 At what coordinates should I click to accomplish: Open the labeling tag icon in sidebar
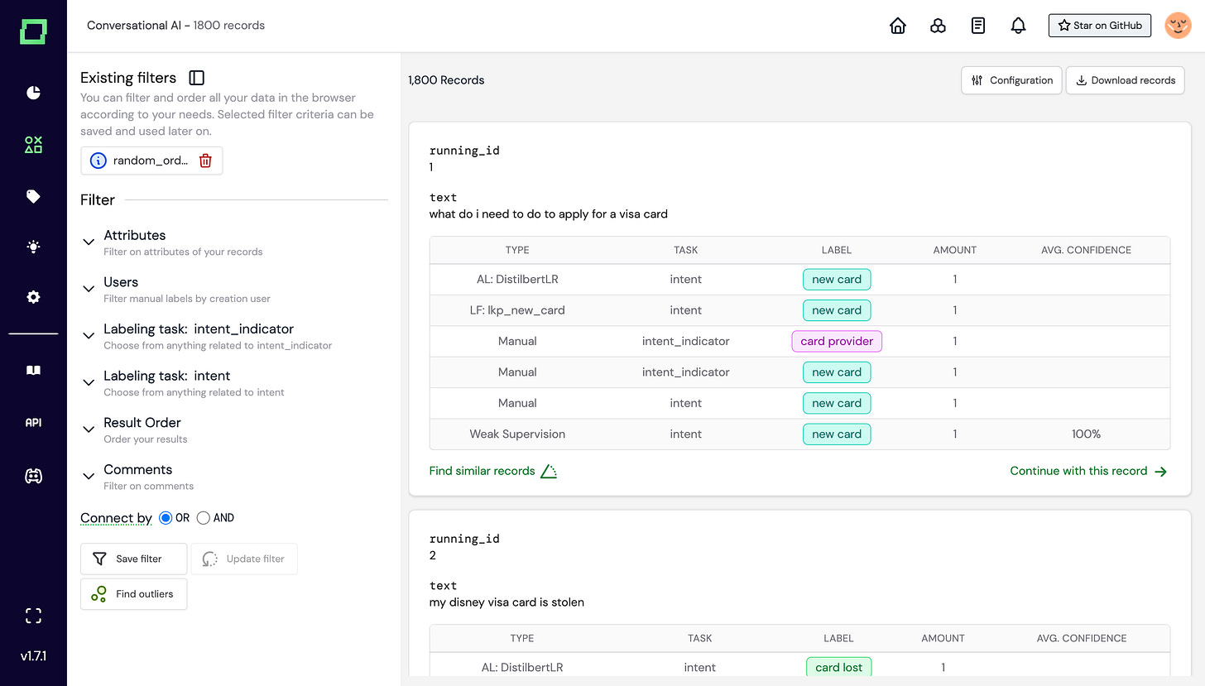(33, 196)
